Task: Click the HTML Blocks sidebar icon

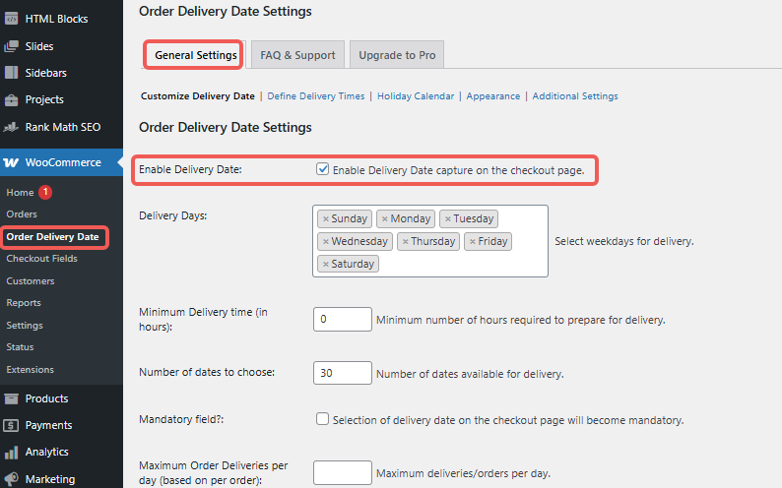Action: pyautogui.click(x=12, y=19)
